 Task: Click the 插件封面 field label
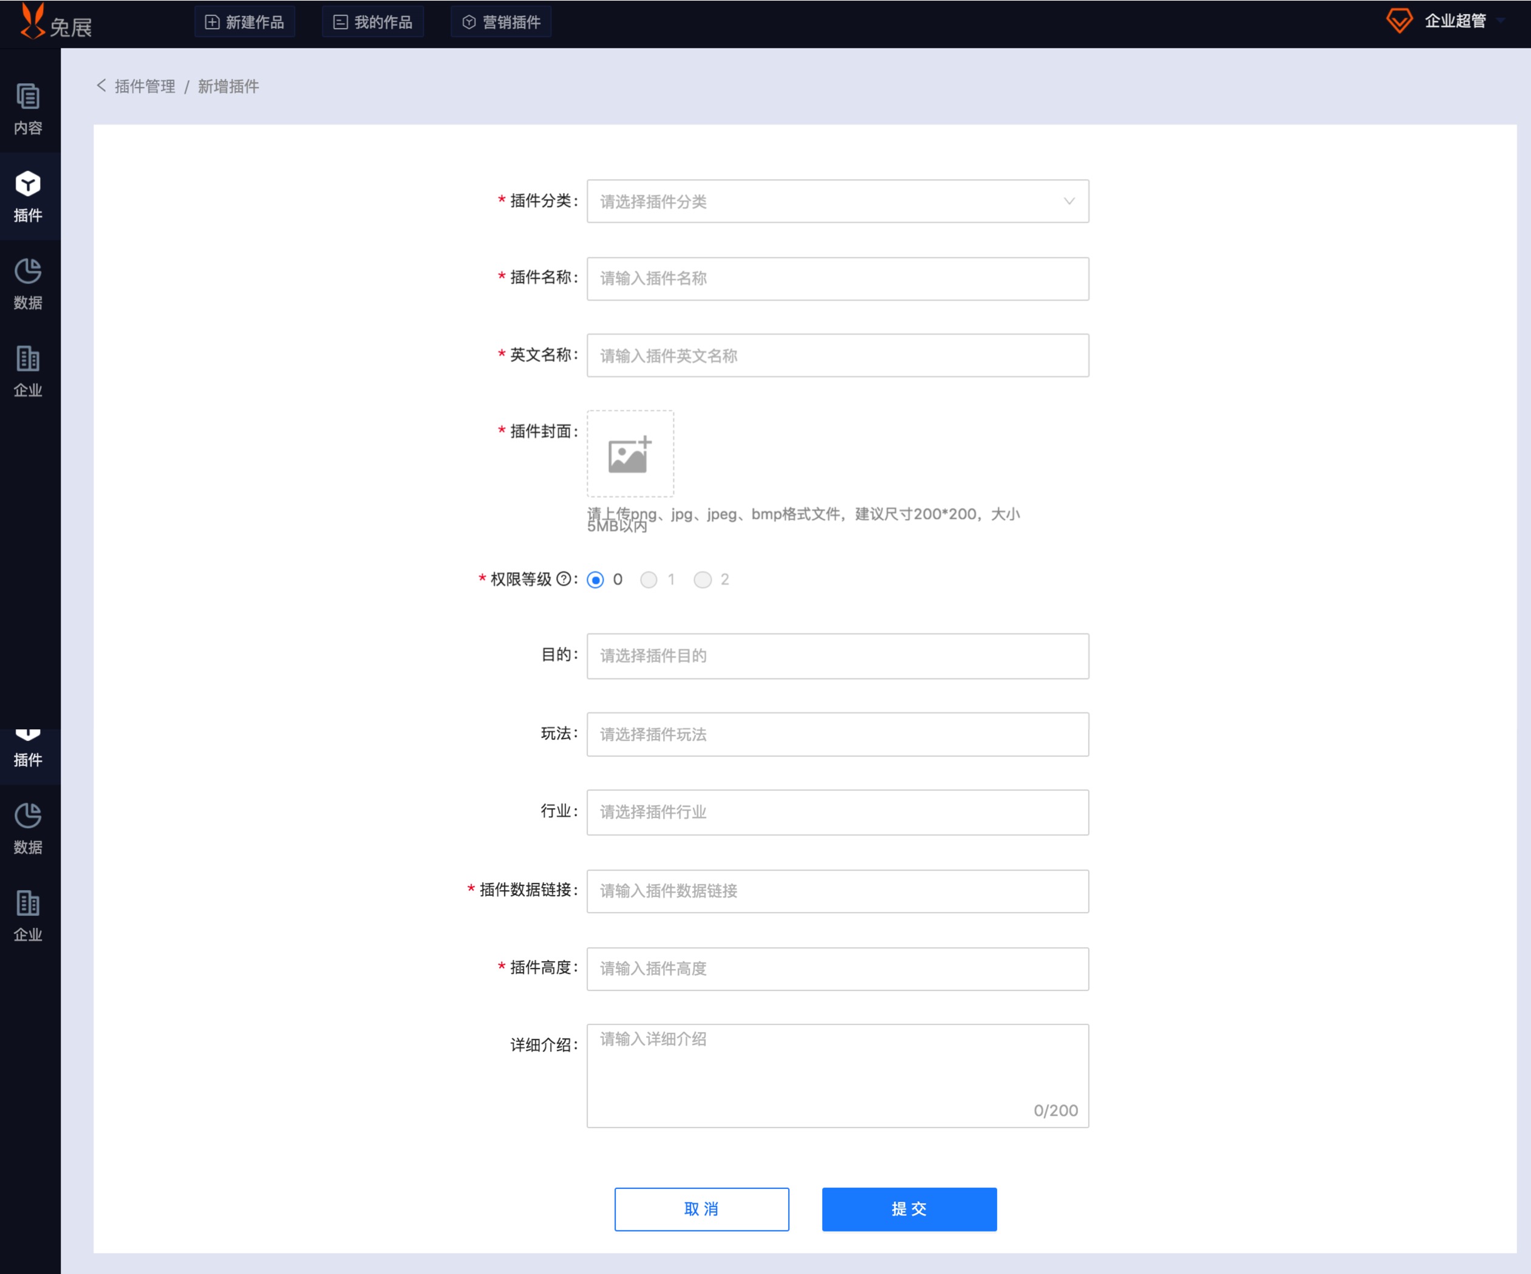540,432
